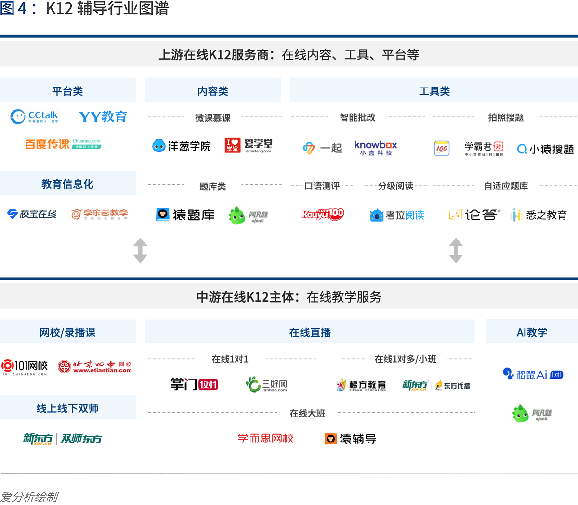The width and height of the screenshot is (578, 505).
Task: Select the AI教学 category header
Action: [532, 332]
